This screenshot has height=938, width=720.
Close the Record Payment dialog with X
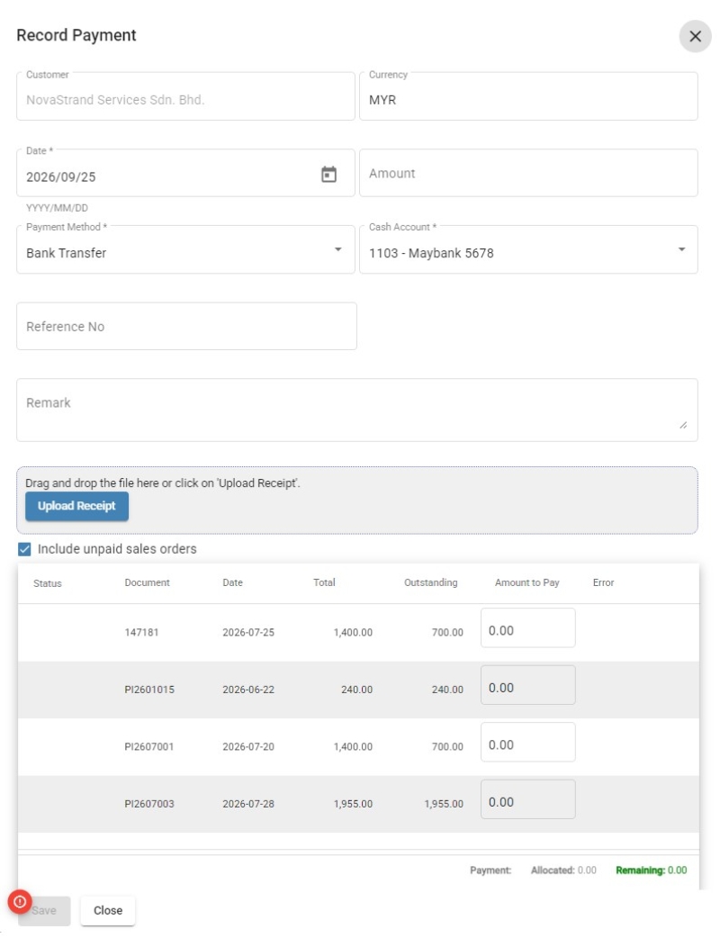695,36
